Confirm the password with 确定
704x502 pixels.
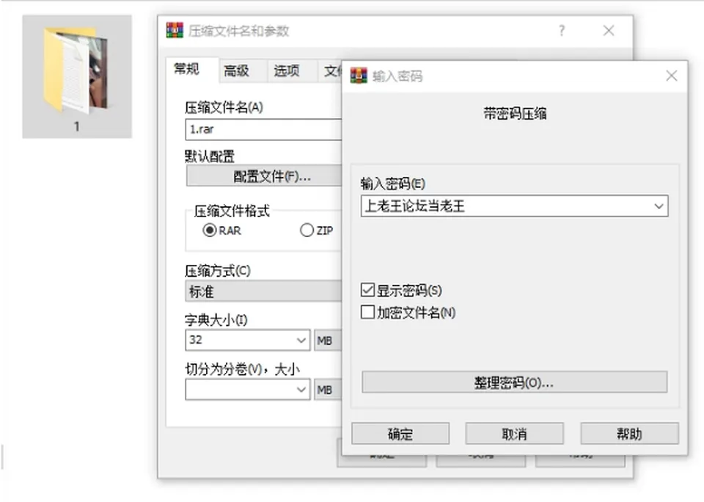400,434
